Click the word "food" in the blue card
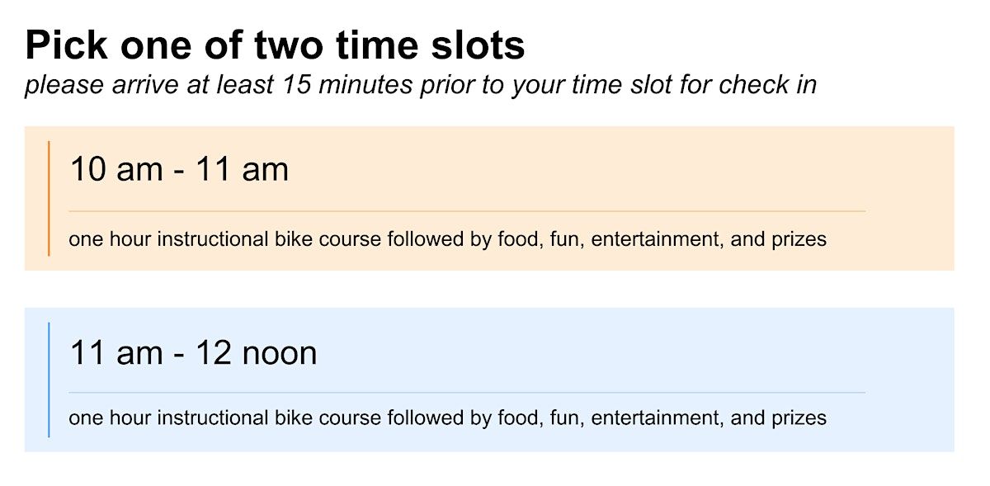 pos(518,418)
